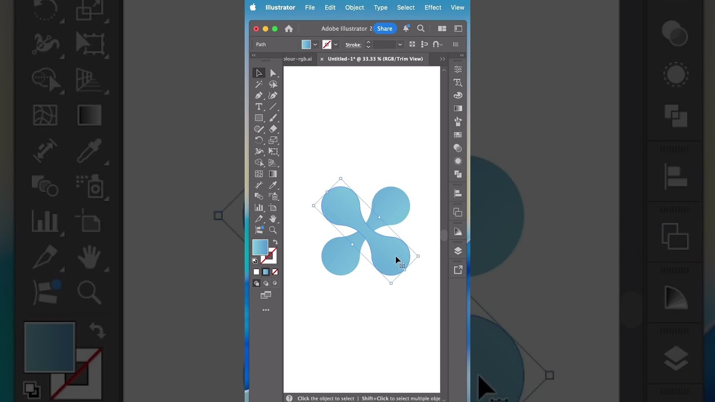Open the notifications bell
The image size is (715, 402).
click(406, 28)
